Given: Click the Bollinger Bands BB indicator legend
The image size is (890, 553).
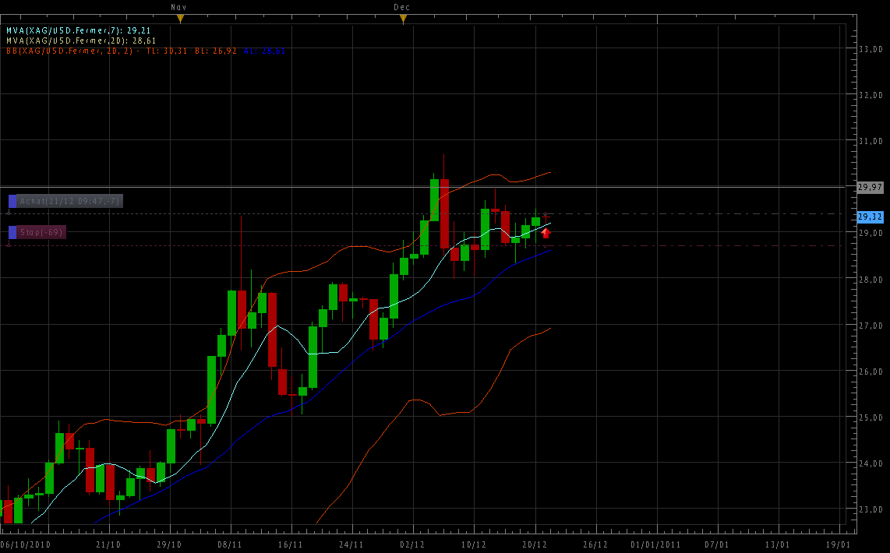Looking at the screenshot, I should [x=117, y=51].
